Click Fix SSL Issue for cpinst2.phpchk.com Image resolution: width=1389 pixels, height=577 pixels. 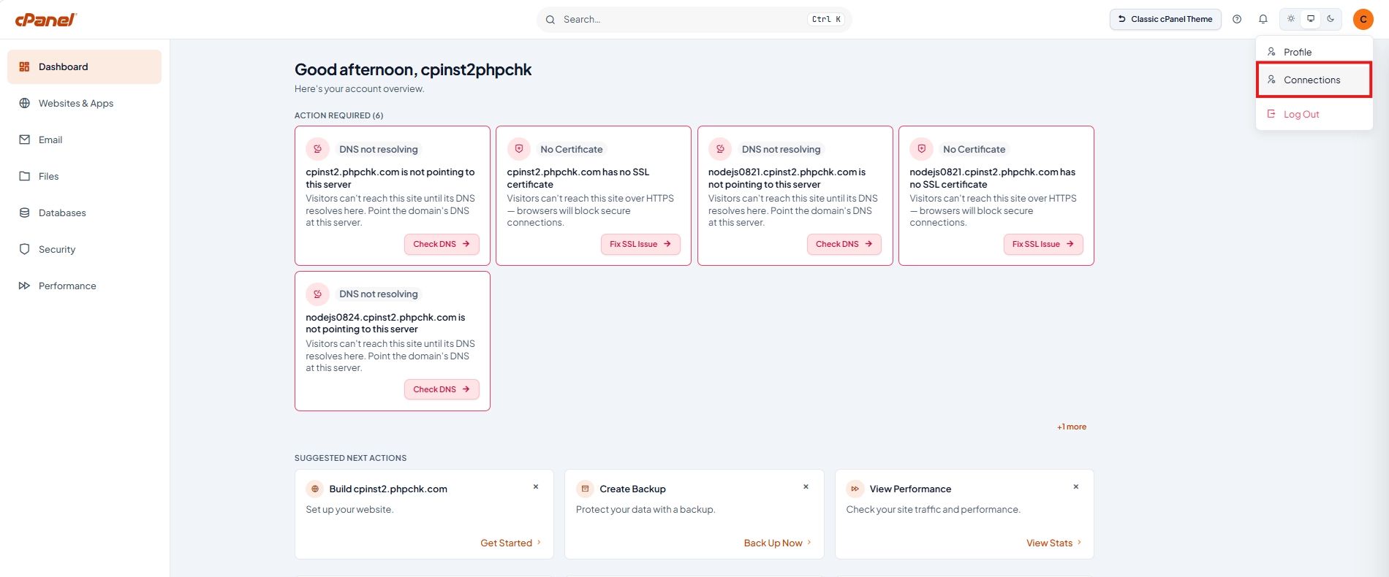tap(640, 244)
